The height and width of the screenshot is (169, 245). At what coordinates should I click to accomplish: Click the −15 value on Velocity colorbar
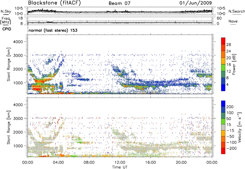pos(230,131)
